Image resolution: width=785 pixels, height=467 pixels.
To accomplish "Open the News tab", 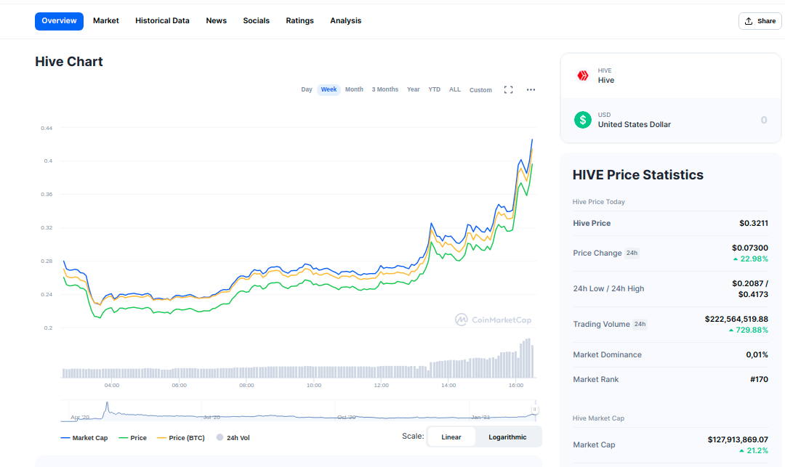I will [x=217, y=21].
